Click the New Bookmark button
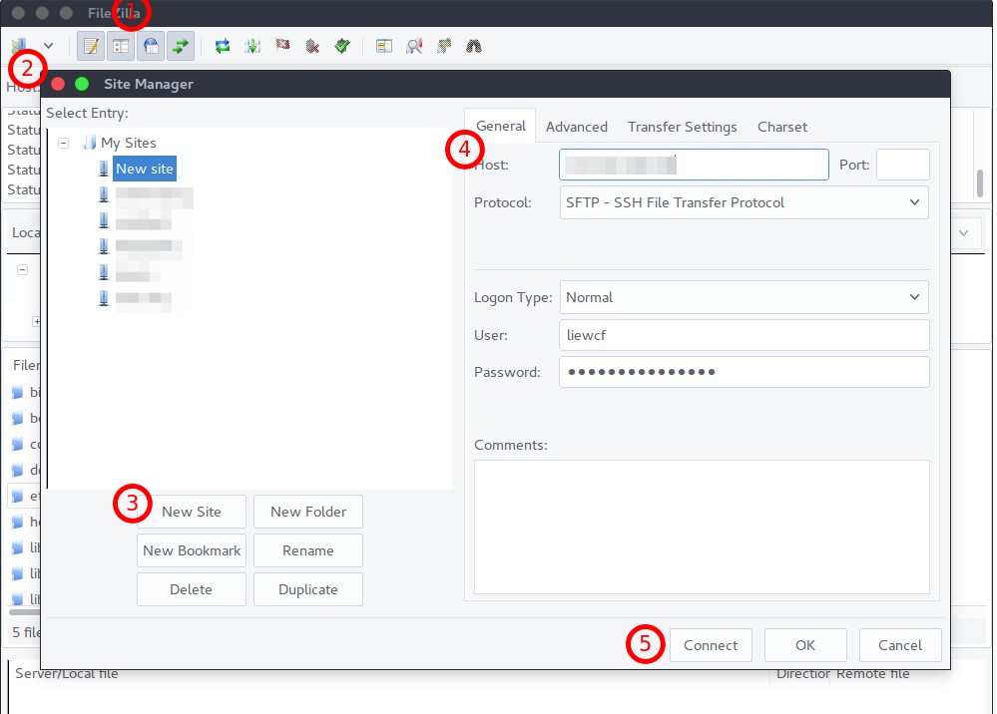Image resolution: width=997 pixels, height=714 pixels. 192,550
